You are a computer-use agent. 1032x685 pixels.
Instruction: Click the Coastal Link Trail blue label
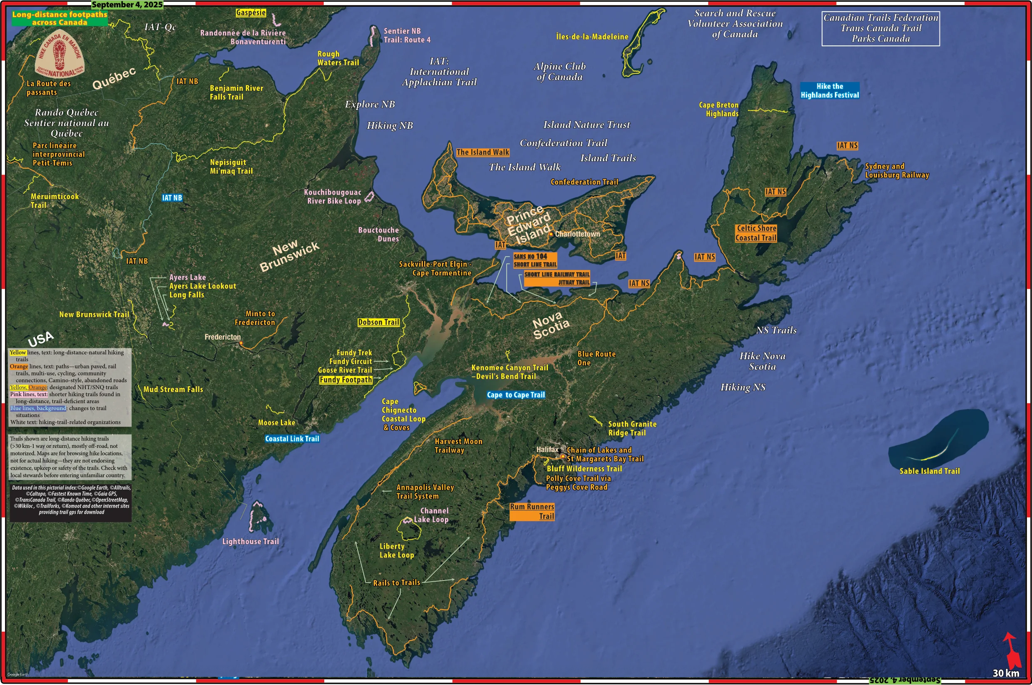(x=292, y=439)
